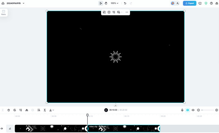Expand the chevron next to the download icon
The height and width of the screenshot is (133, 219).
(53, 110)
